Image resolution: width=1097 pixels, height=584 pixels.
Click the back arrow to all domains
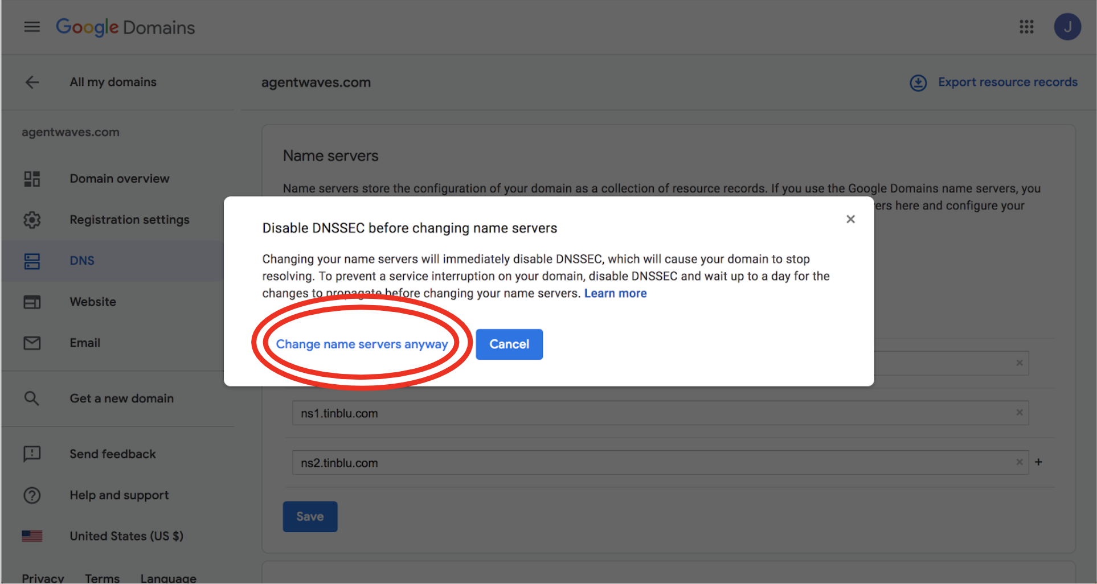pyautogui.click(x=32, y=82)
